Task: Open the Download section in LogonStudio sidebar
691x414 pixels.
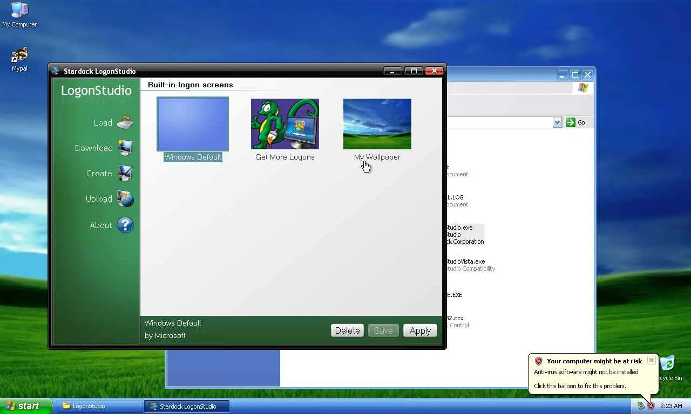Action: click(x=103, y=148)
